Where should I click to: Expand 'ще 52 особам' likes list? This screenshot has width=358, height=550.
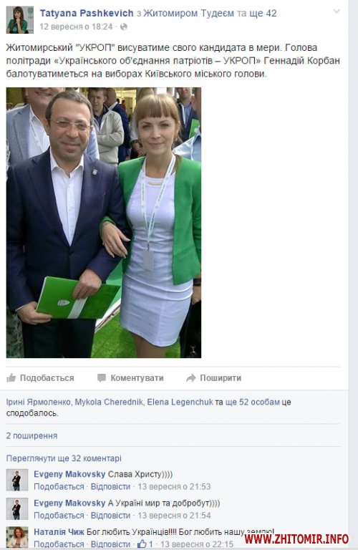point(253,402)
